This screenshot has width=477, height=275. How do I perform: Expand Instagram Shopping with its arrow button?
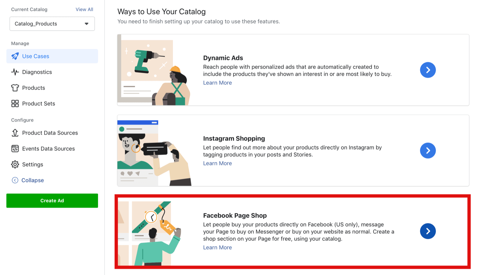[428, 151]
